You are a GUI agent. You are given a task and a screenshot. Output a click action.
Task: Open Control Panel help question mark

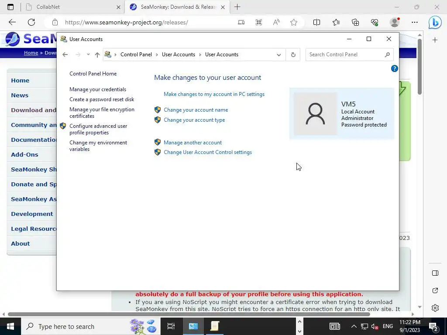[394, 68]
